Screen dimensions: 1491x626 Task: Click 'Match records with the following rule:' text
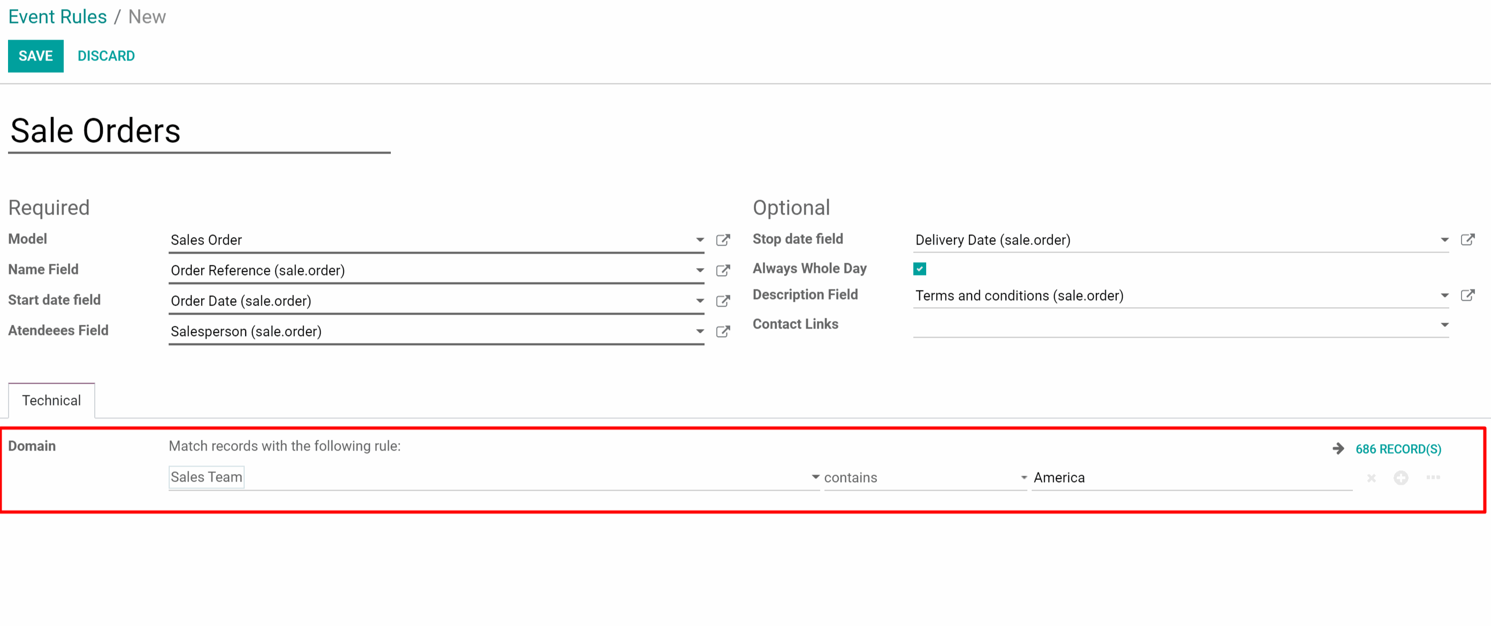(x=284, y=446)
